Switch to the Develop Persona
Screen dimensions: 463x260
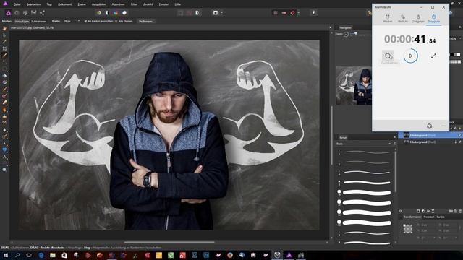point(25,13)
